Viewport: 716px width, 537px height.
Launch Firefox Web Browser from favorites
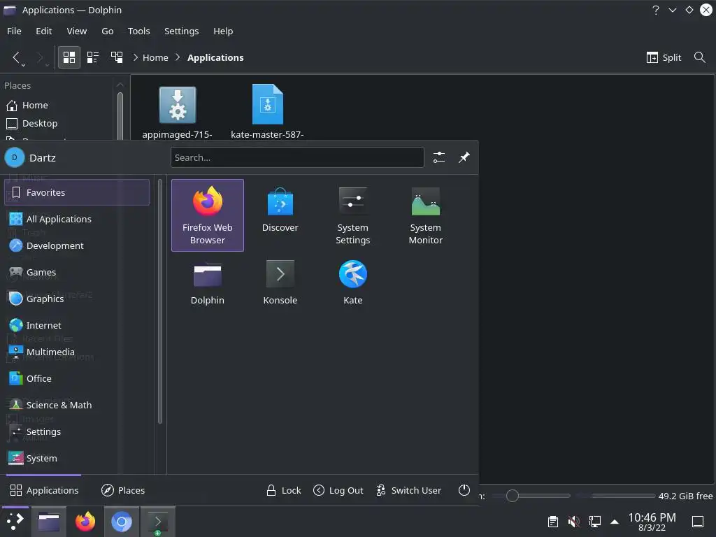pos(207,215)
